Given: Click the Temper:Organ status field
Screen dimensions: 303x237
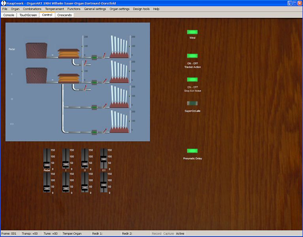Looking at the screenshot, I should [72, 233].
